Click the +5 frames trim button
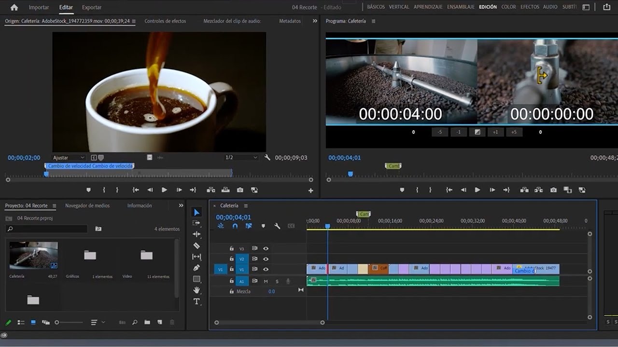The height and width of the screenshot is (347, 618). 514,132
